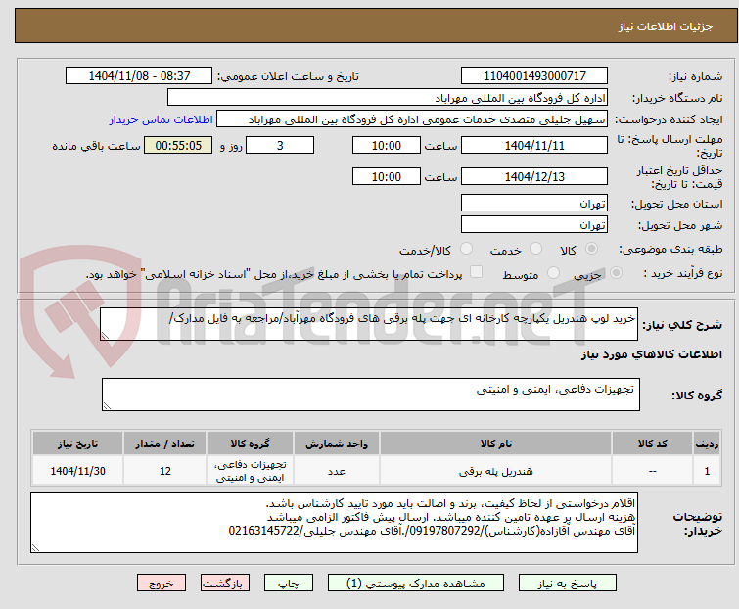Click the row number 1 cell
The height and width of the screenshot is (609, 739).
pyautogui.click(x=707, y=471)
